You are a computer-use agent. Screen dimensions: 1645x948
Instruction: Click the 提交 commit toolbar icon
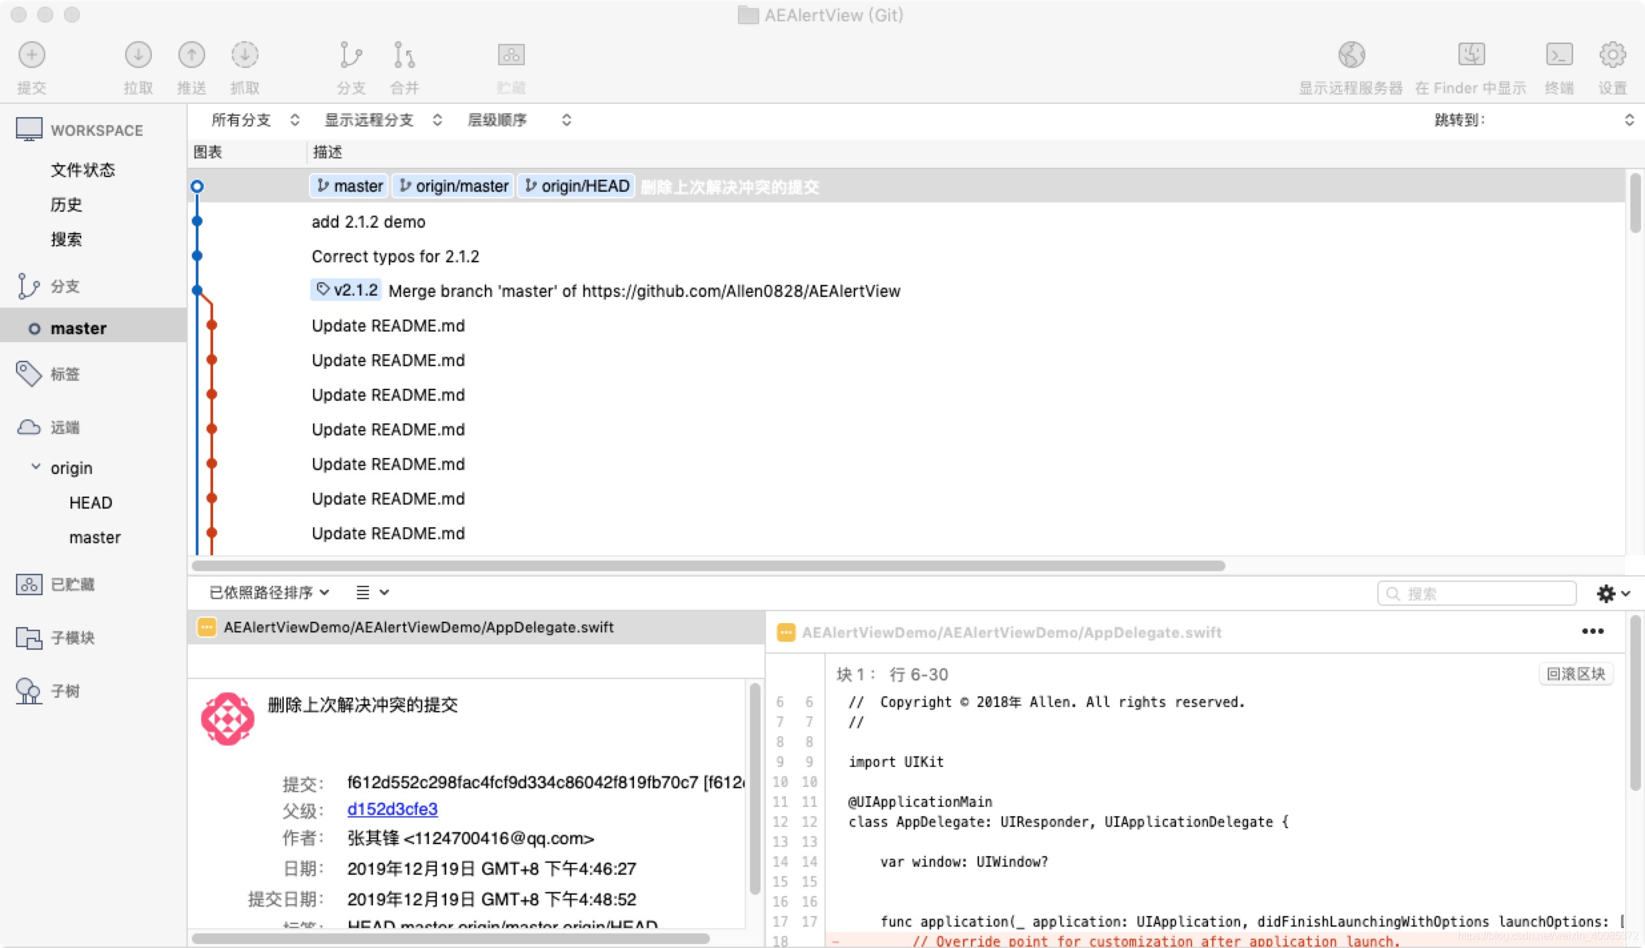point(31,55)
